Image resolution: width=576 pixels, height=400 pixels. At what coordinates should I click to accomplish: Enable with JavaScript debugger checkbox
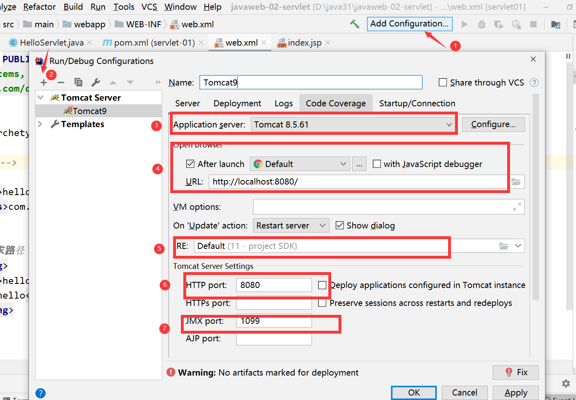[377, 164]
